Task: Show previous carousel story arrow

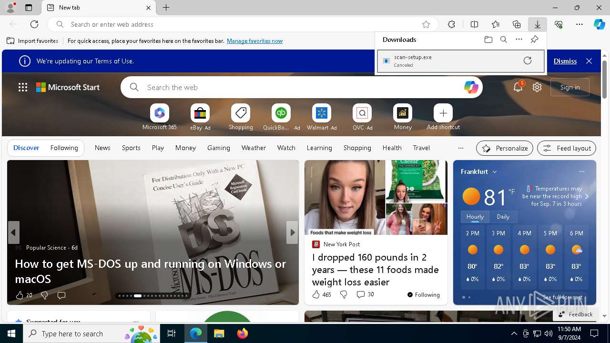Action: (x=13, y=232)
